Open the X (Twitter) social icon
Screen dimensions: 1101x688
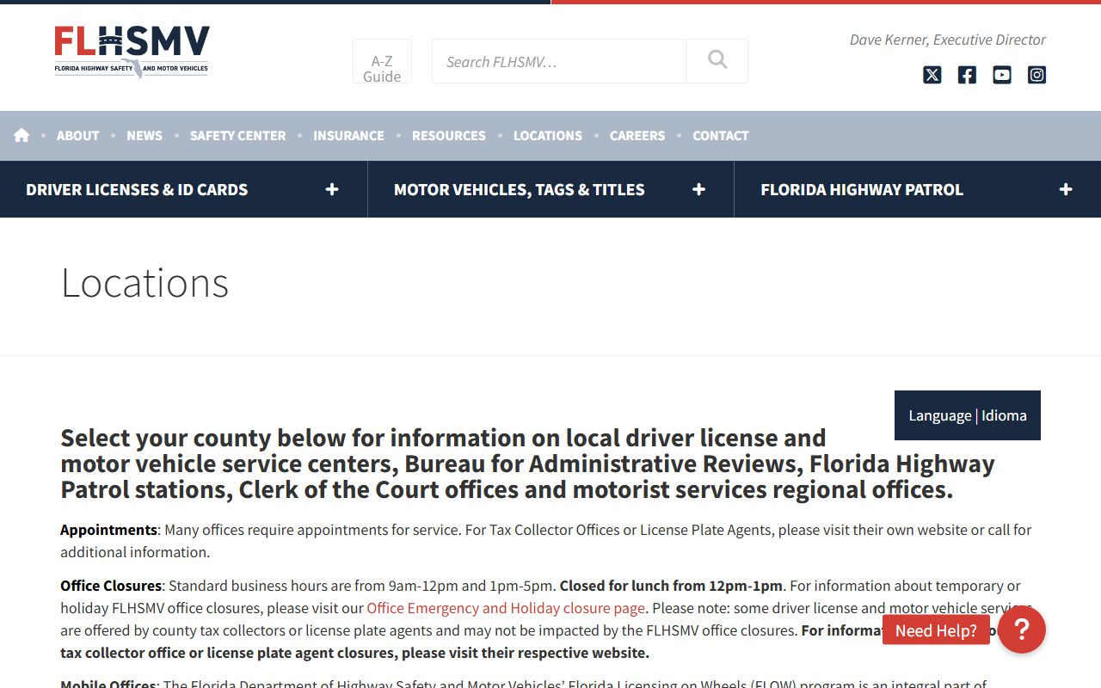pos(932,75)
